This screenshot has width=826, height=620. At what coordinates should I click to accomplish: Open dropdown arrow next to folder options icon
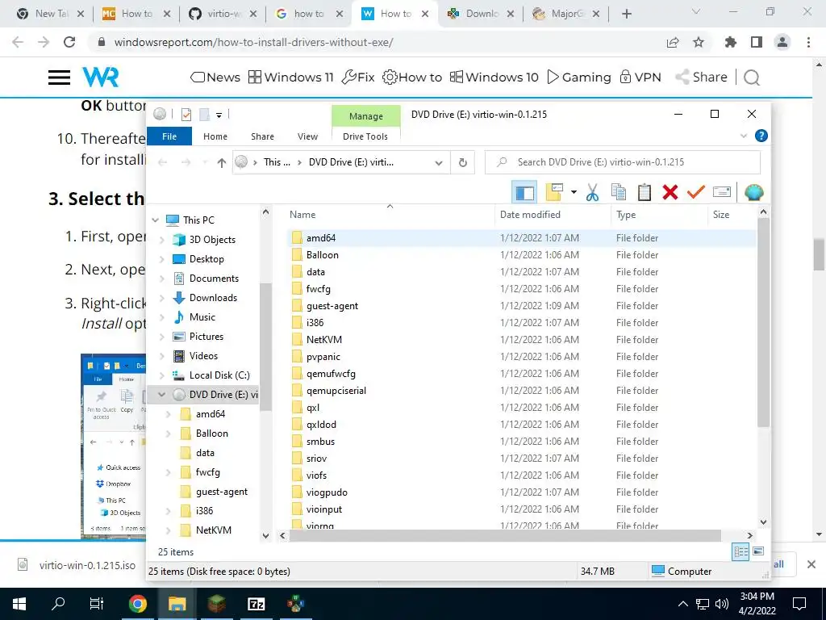[x=574, y=192]
